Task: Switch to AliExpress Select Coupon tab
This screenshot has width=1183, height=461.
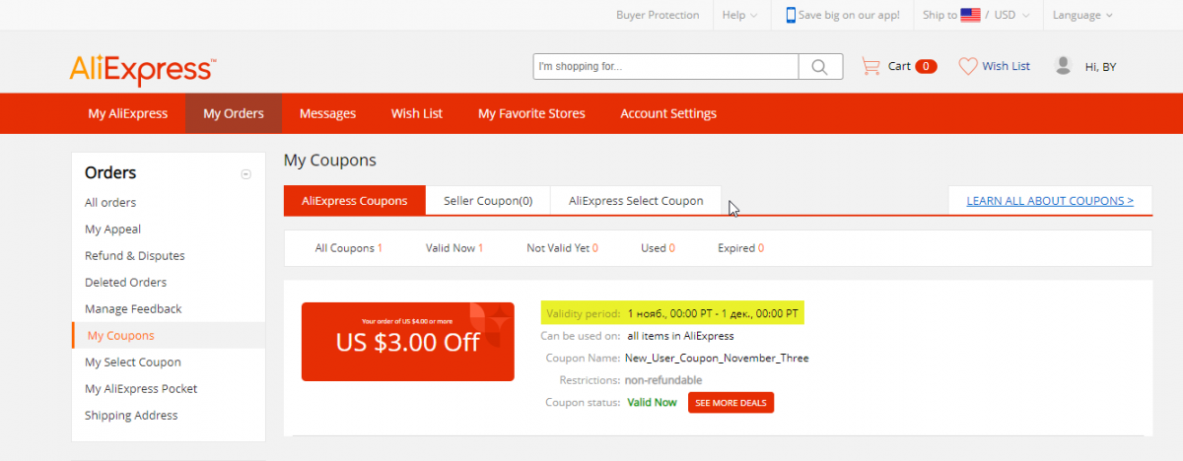Action: pos(636,200)
